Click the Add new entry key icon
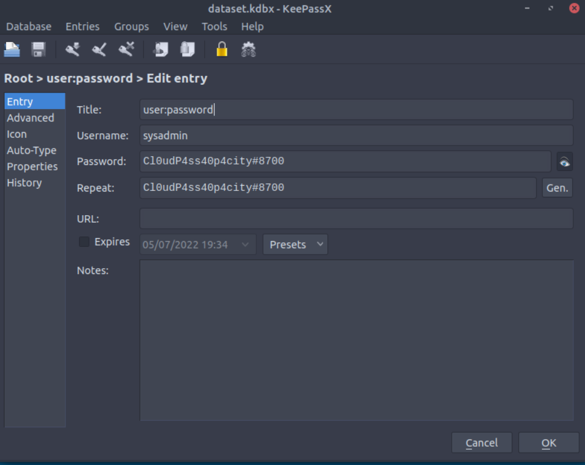The image size is (585, 465). [x=73, y=50]
